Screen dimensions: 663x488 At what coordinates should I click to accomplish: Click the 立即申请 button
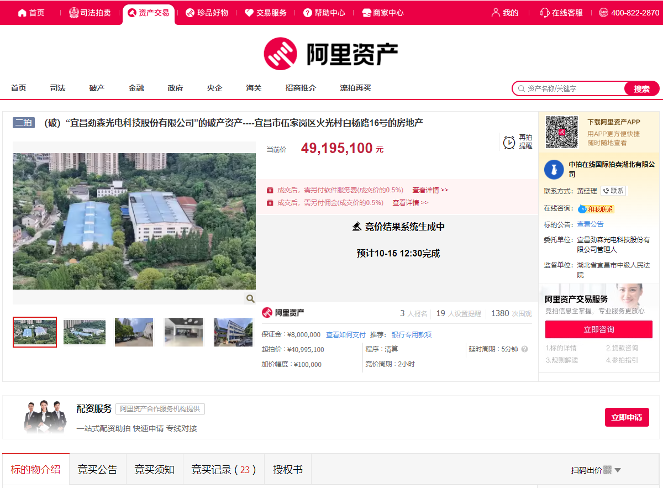[x=627, y=417]
